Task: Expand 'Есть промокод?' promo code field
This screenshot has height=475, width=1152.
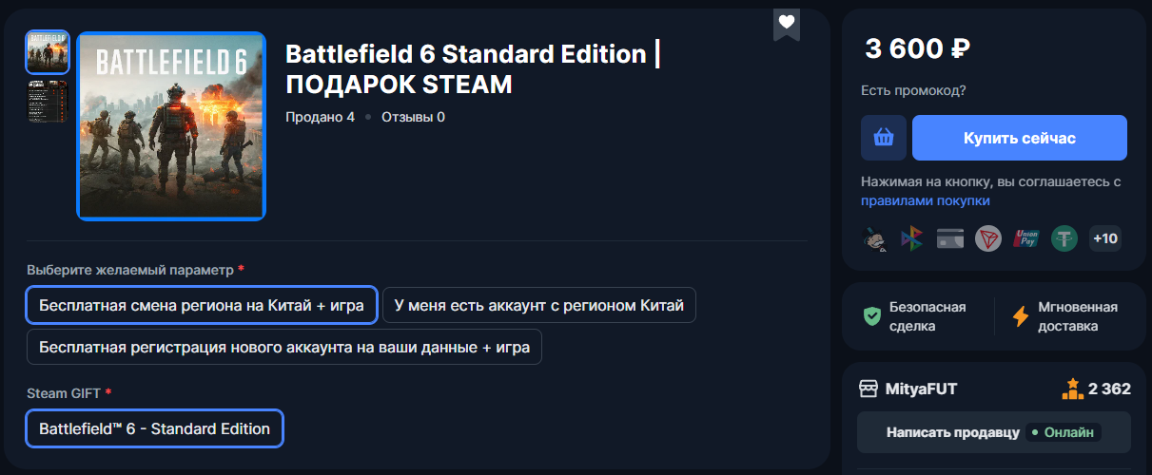Action: (x=912, y=90)
